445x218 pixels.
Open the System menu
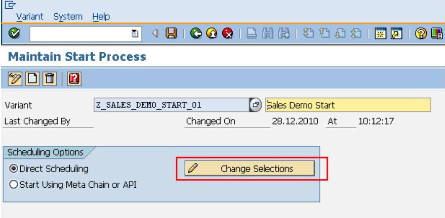68,17
